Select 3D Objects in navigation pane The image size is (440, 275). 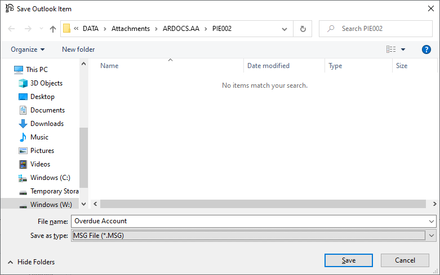click(x=46, y=83)
